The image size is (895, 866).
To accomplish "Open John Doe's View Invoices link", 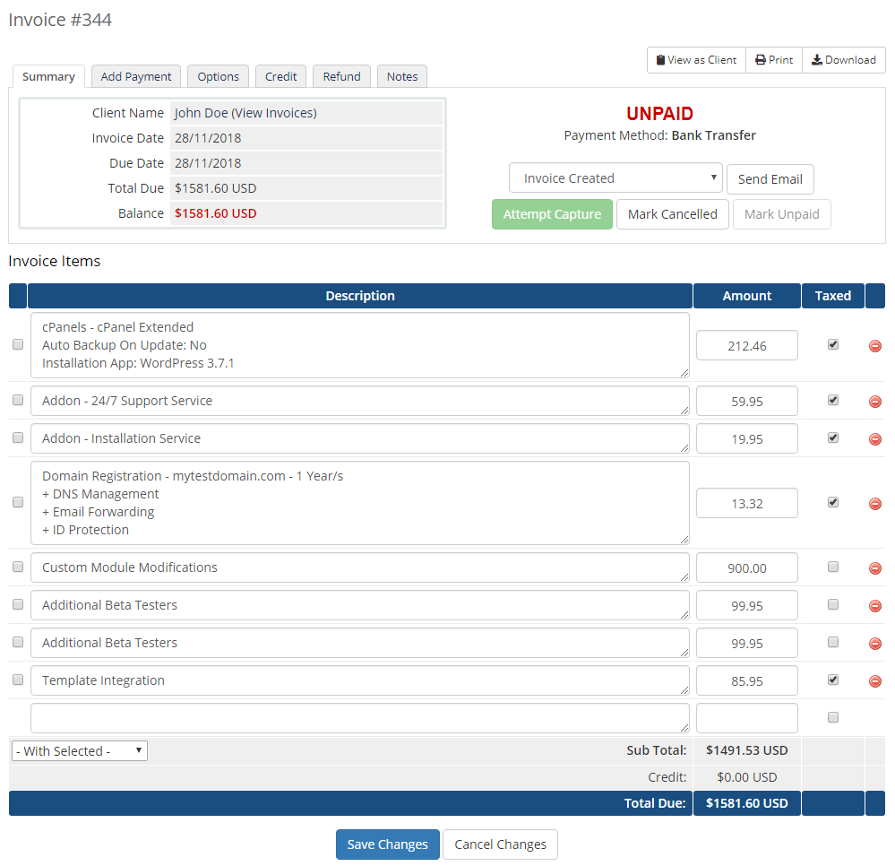I will point(273,113).
